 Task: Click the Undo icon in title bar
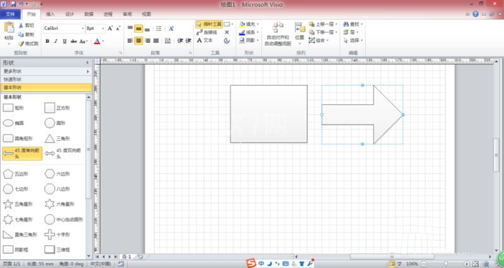(21, 4)
